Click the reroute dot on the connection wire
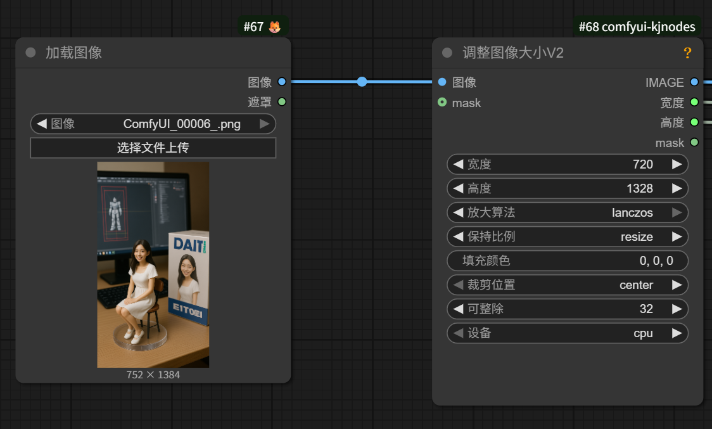This screenshot has width=712, height=429. (362, 81)
